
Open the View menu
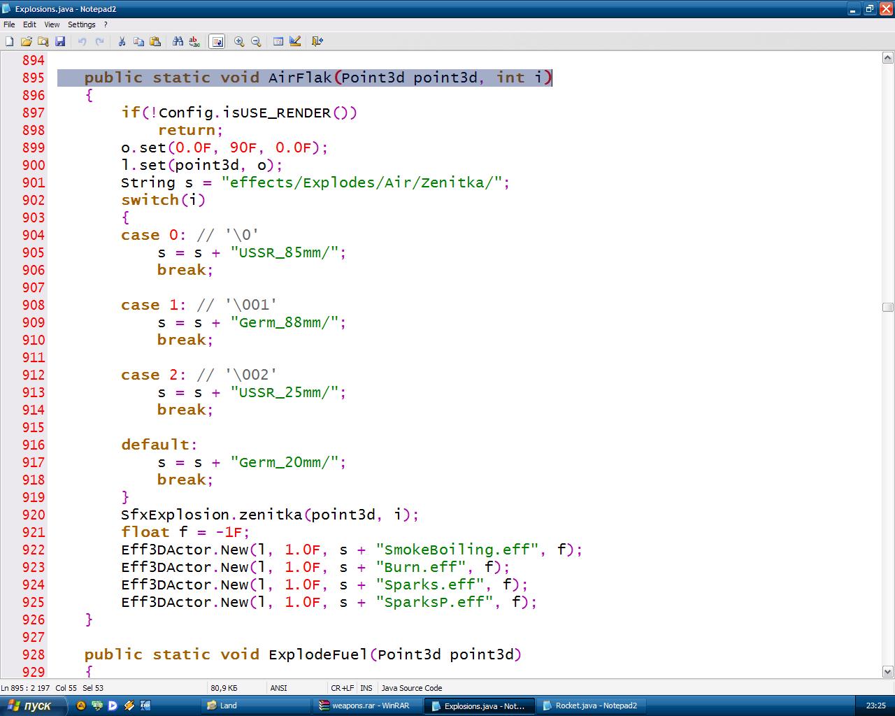[52, 24]
